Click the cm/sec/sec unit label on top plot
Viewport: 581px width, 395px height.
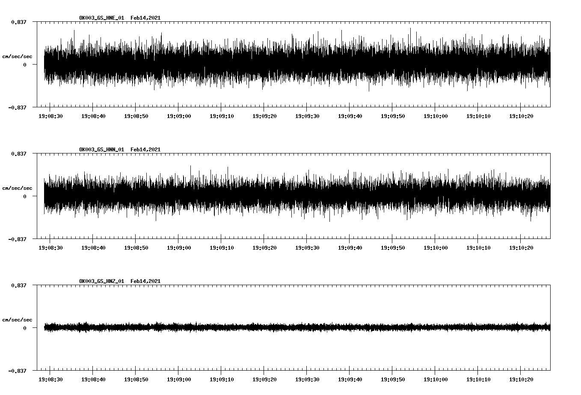tap(17, 56)
